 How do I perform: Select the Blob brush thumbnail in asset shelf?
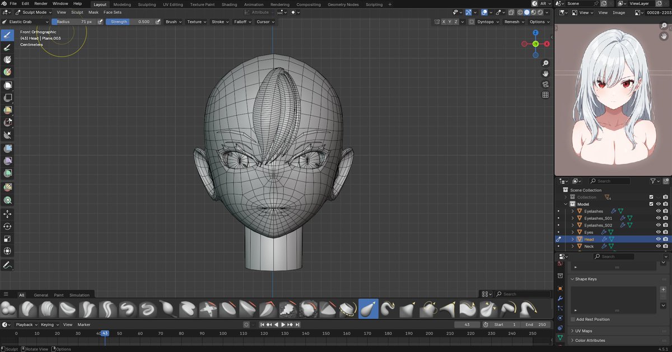(8, 308)
